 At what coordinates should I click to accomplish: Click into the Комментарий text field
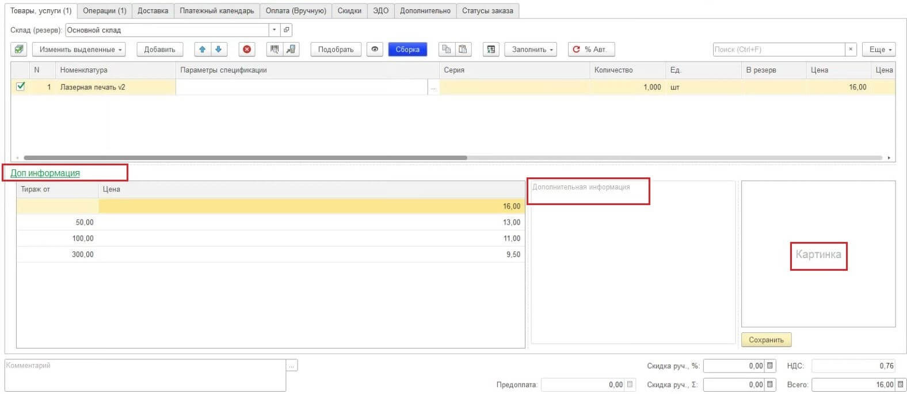point(145,375)
